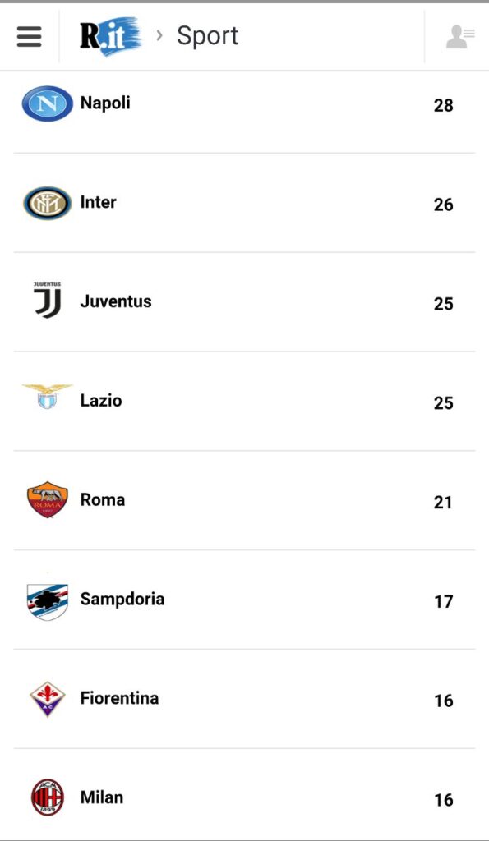Viewport: 489px width, 841px height.
Task: Open the hamburger menu
Action: point(29,36)
